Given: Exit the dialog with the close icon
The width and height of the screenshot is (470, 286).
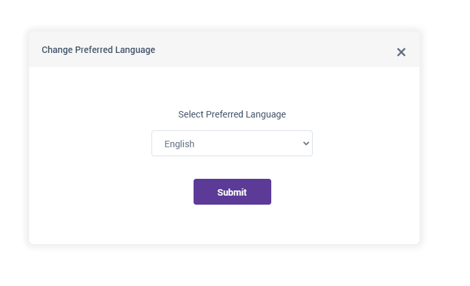Looking at the screenshot, I should click(401, 52).
